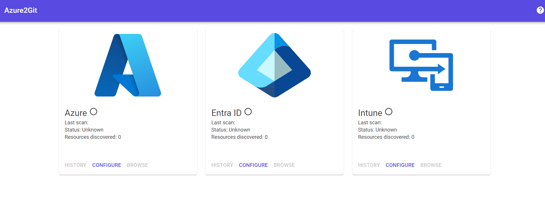Click 'Status: Unknown' on the Intune card
The image size is (545, 204).
377,130
